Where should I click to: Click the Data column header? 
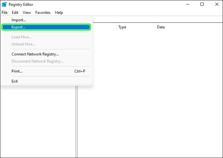tap(189, 27)
